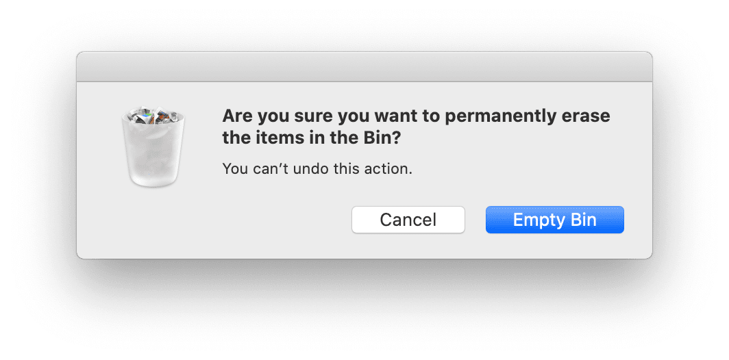Click the crumpled paper inside the Bin

coord(151,116)
